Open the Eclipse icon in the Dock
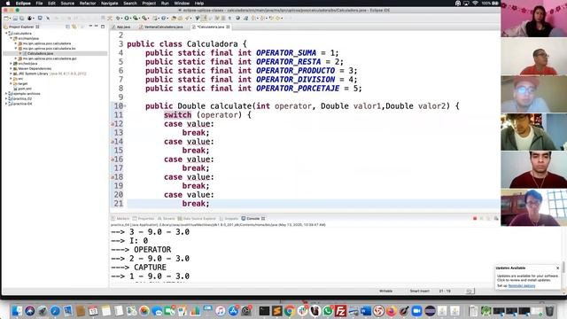Image resolution: width=567 pixels, height=319 pixels. 430,311
